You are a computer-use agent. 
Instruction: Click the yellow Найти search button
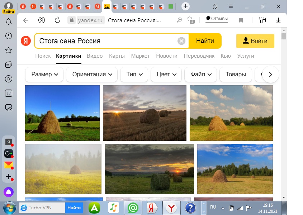(205, 41)
